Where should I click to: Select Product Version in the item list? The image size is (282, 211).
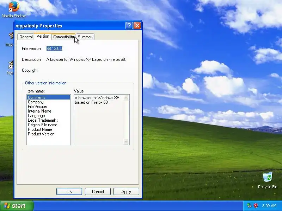click(49, 134)
